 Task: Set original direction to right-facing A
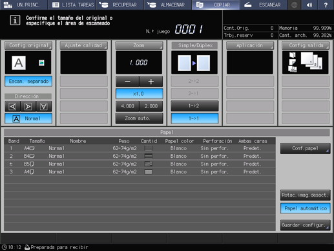(x=28, y=106)
